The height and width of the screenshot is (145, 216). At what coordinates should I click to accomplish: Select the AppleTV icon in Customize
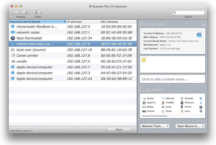click(x=144, y=103)
